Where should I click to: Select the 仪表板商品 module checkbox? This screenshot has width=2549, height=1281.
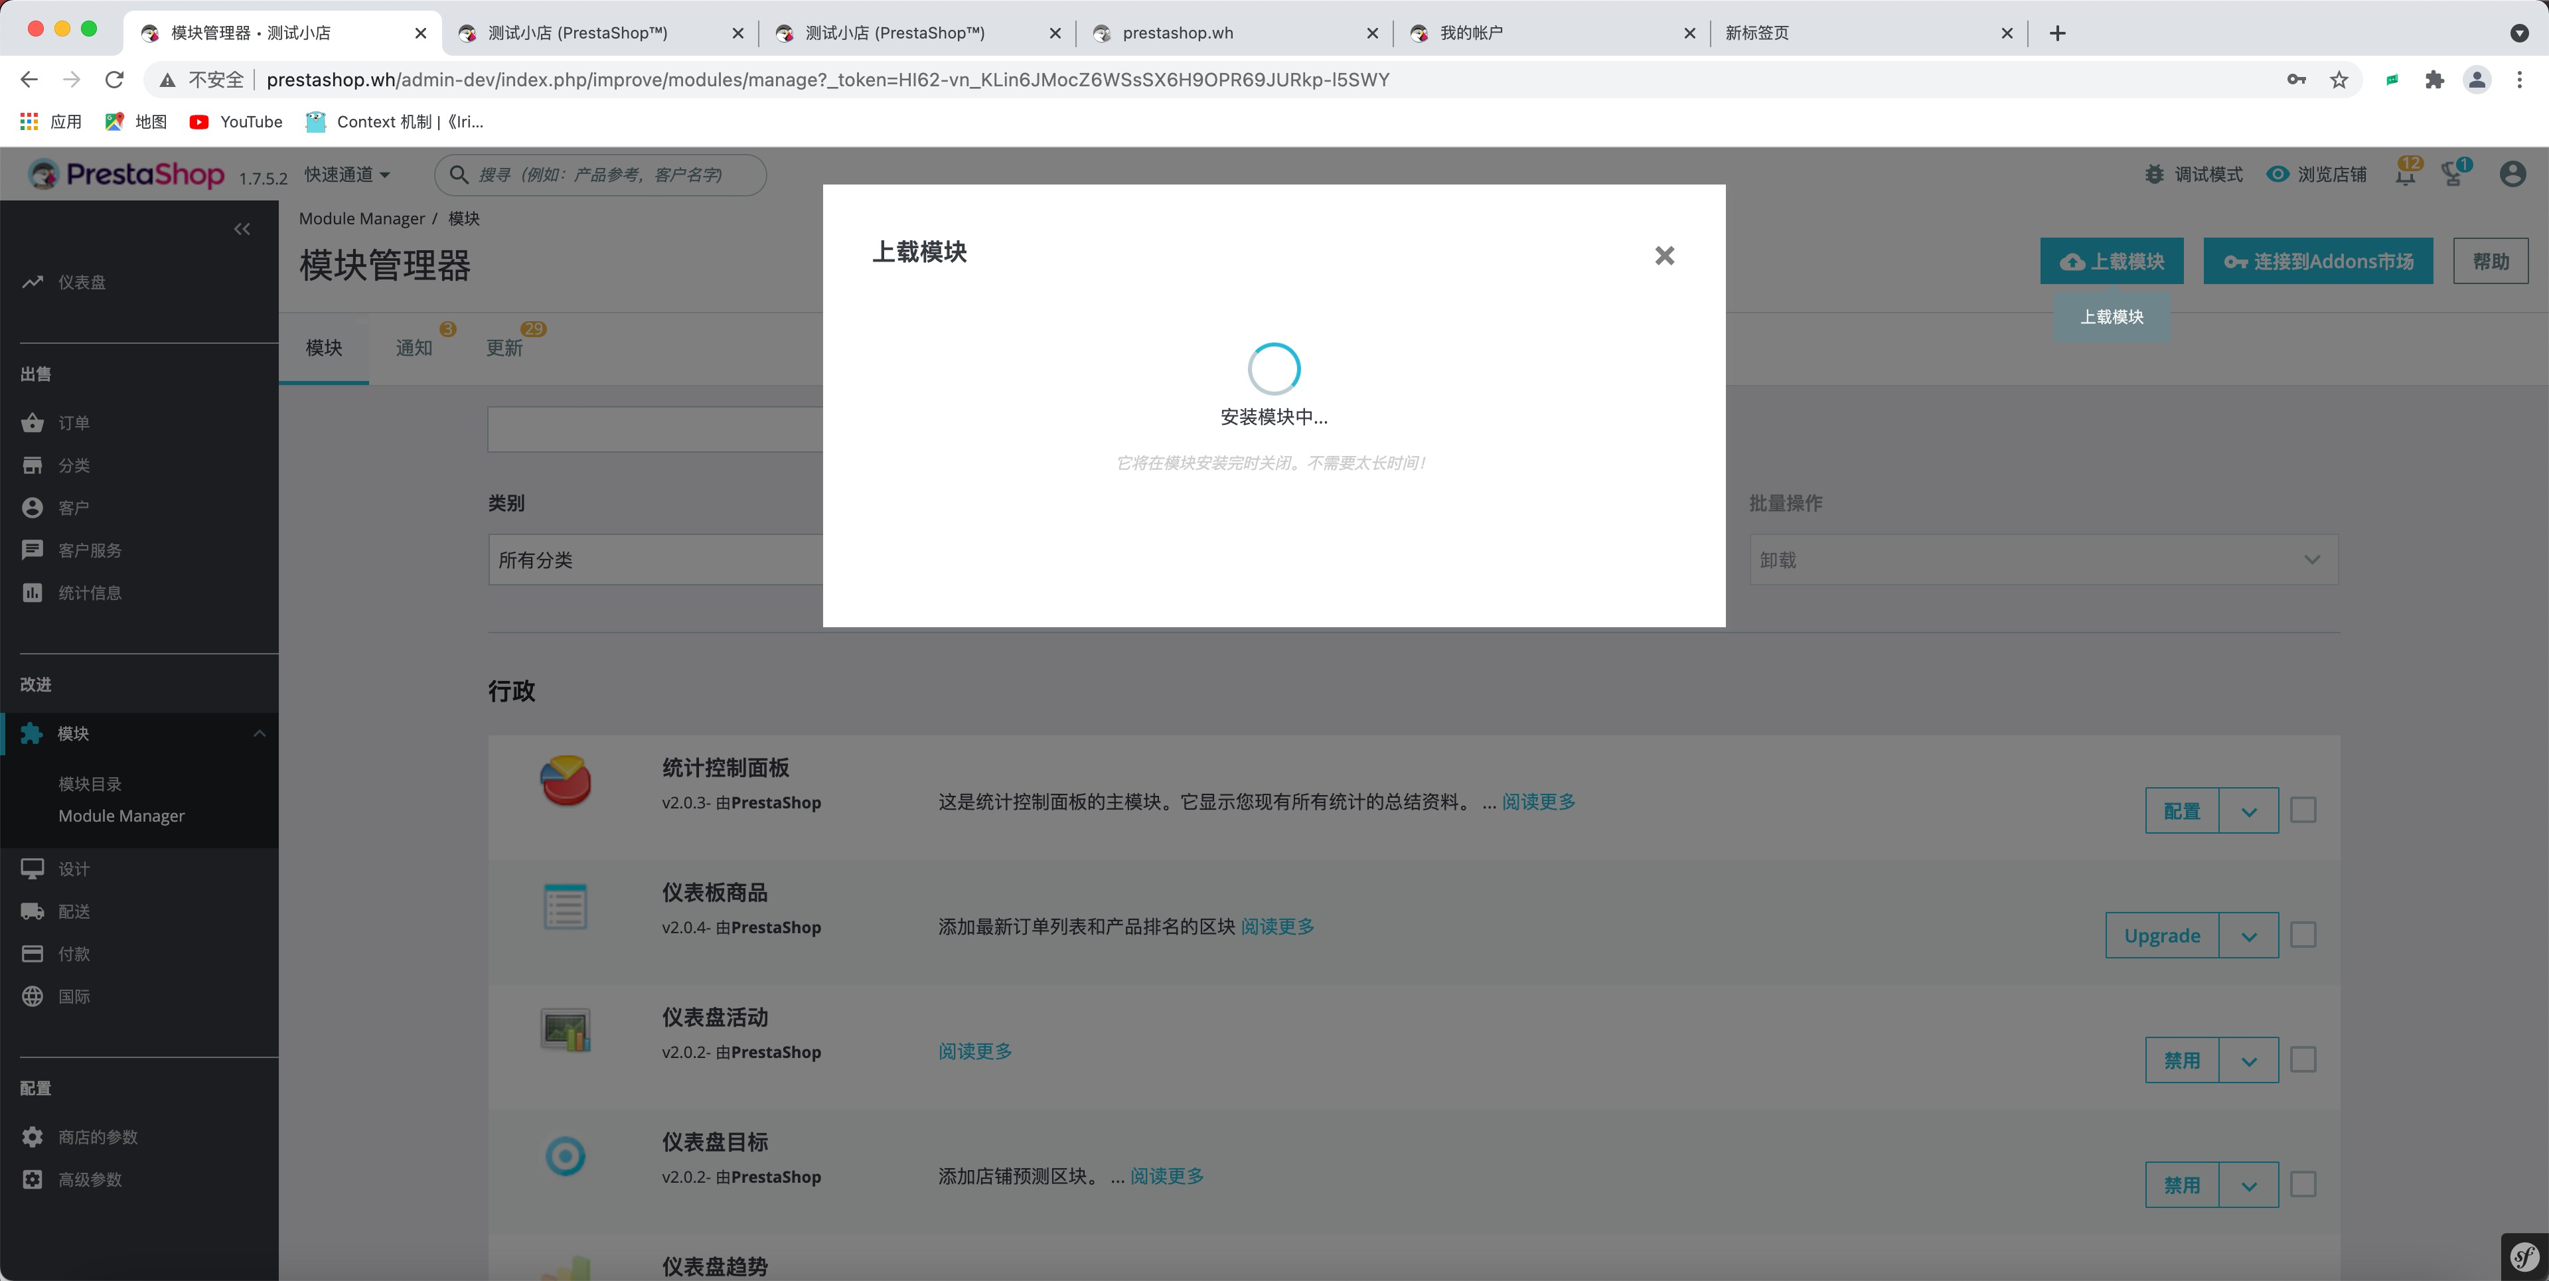(2303, 935)
